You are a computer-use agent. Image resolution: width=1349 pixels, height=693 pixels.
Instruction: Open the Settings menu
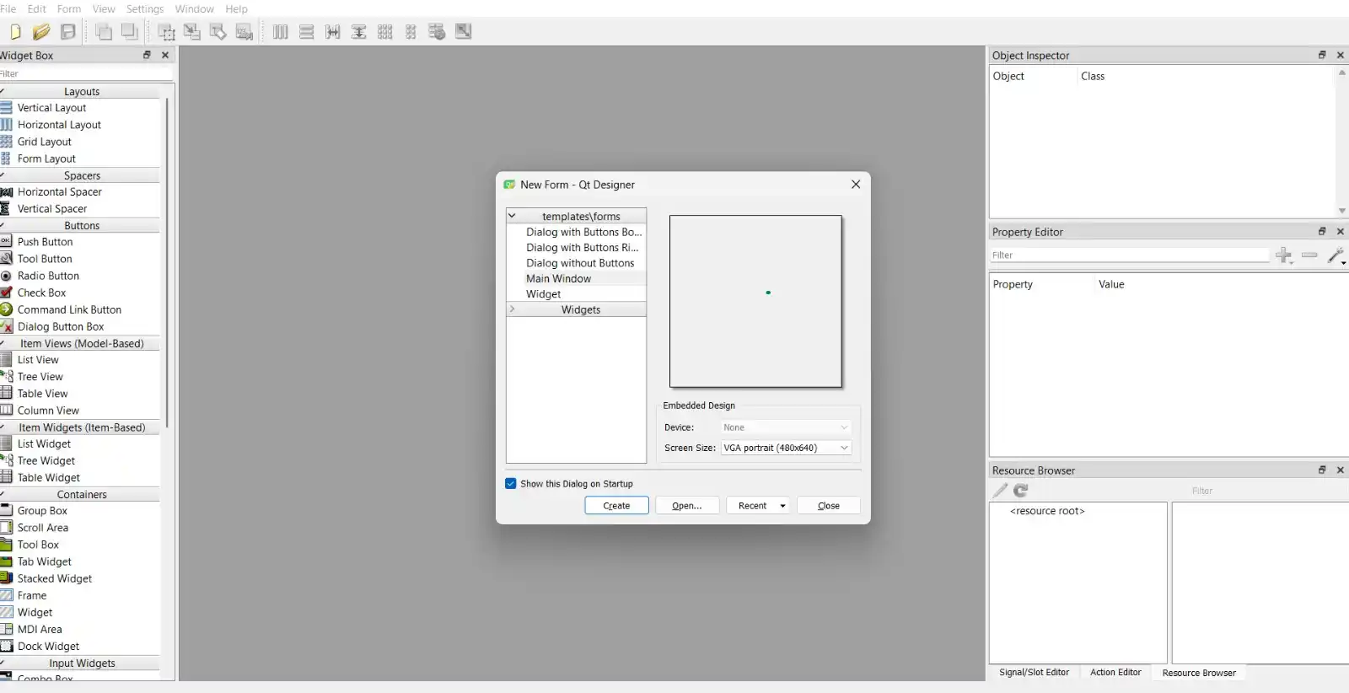[145, 8]
